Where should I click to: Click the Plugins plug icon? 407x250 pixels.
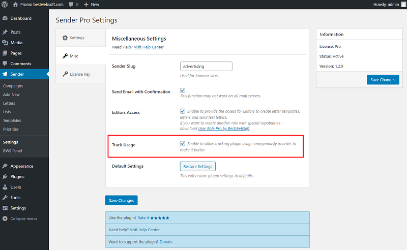5,177
